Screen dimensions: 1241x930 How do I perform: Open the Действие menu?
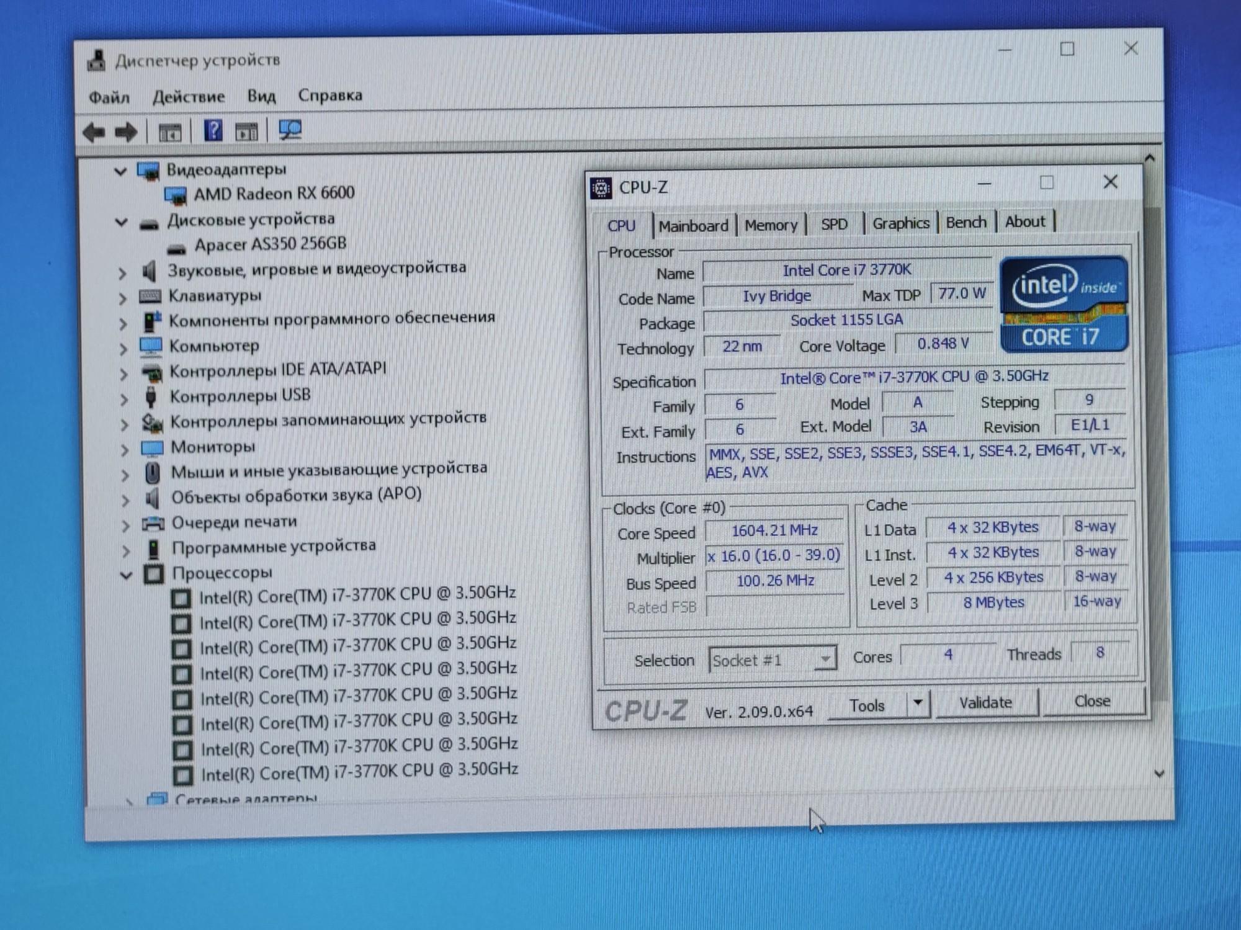[189, 97]
